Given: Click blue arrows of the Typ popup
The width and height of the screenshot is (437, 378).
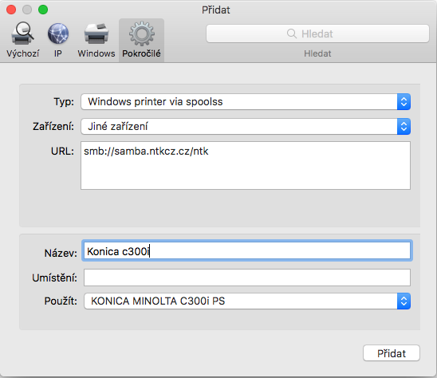Looking at the screenshot, I should click(x=404, y=102).
